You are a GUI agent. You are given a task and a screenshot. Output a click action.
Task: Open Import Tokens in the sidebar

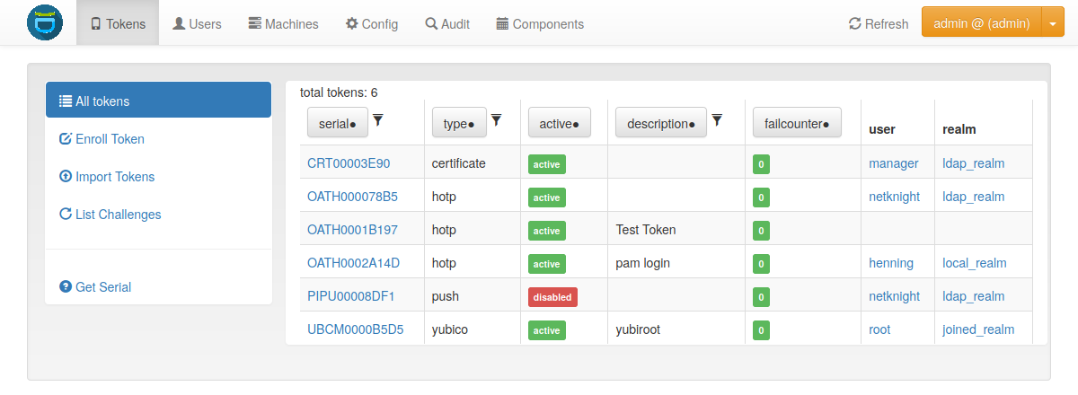click(114, 177)
